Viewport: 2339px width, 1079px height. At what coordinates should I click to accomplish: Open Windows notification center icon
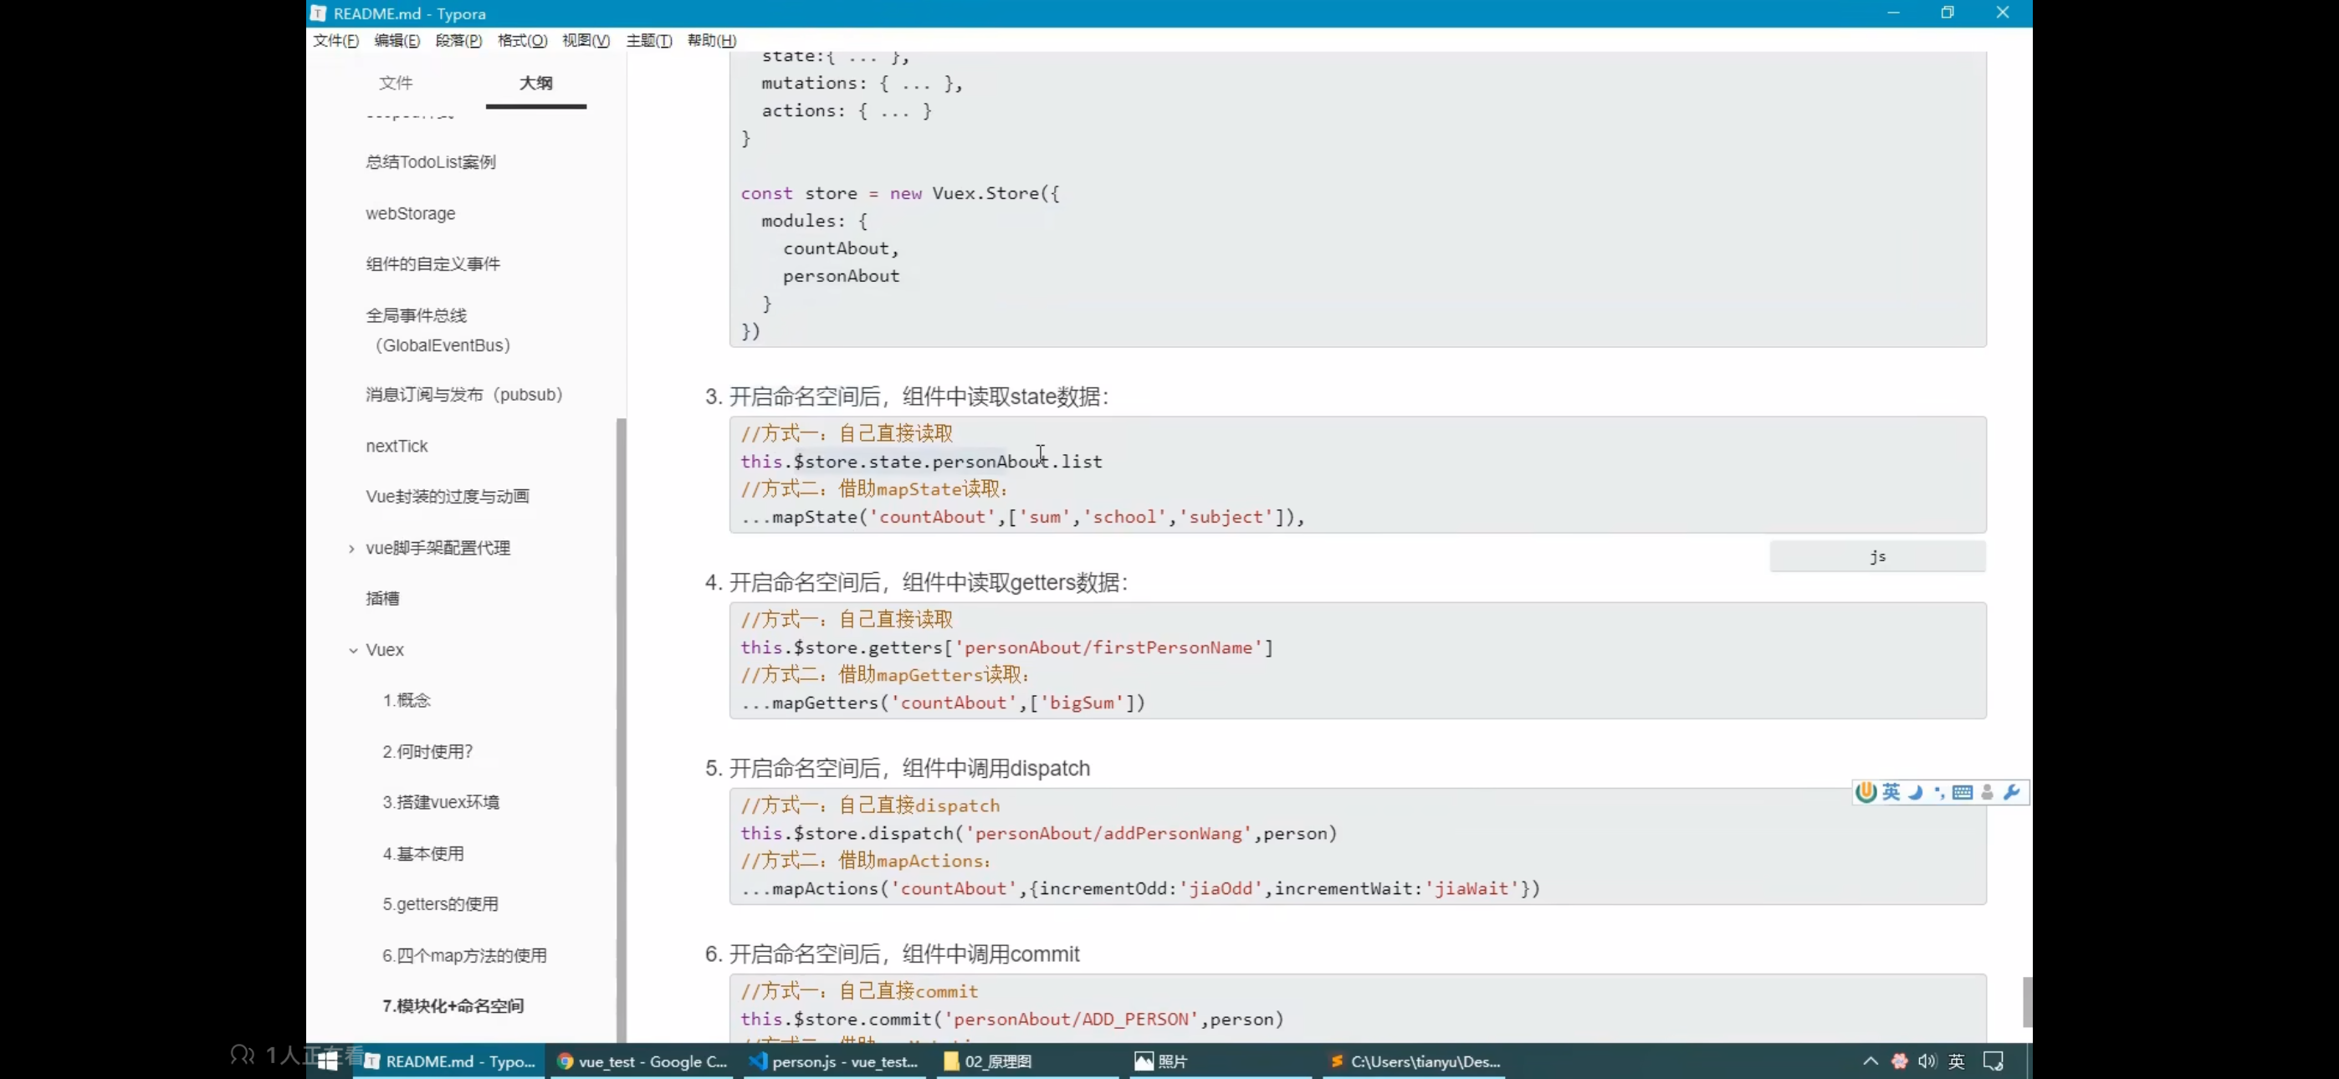pyautogui.click(x=1993, y=1061)
